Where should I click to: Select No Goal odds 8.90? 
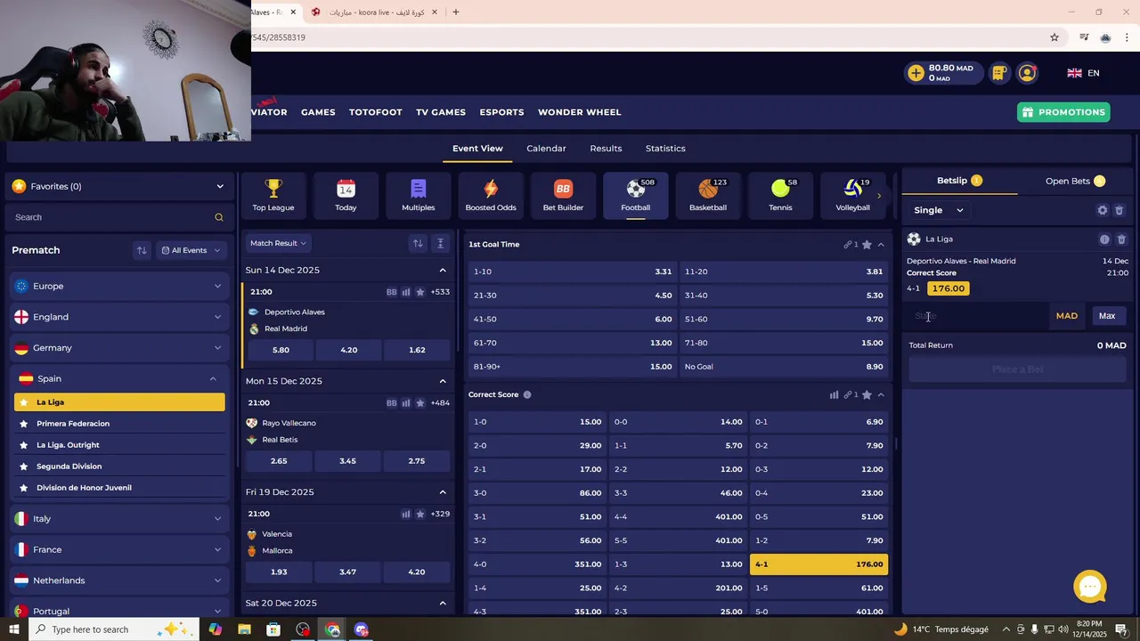(x=784, y=367)
